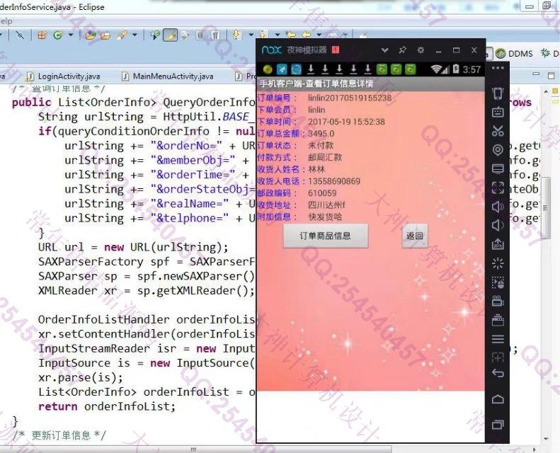Open the Nox sidebar three-dots more icon

(x=498, y=68)
